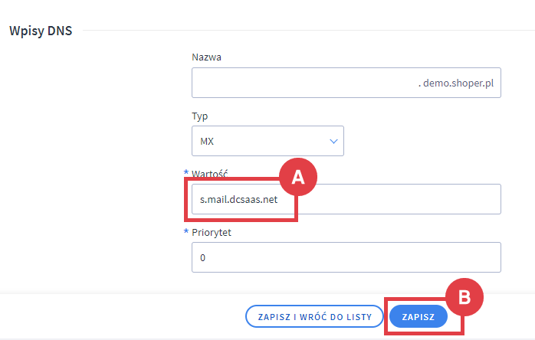
Task: Click the .demo.shoper.pl domain suffix
Action: point(459,83)
